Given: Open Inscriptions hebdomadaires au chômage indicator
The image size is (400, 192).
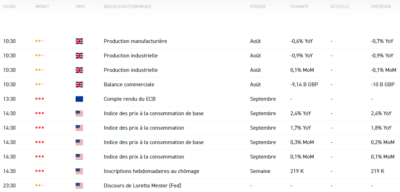Looking at the screenshot, I should [151, 171].
